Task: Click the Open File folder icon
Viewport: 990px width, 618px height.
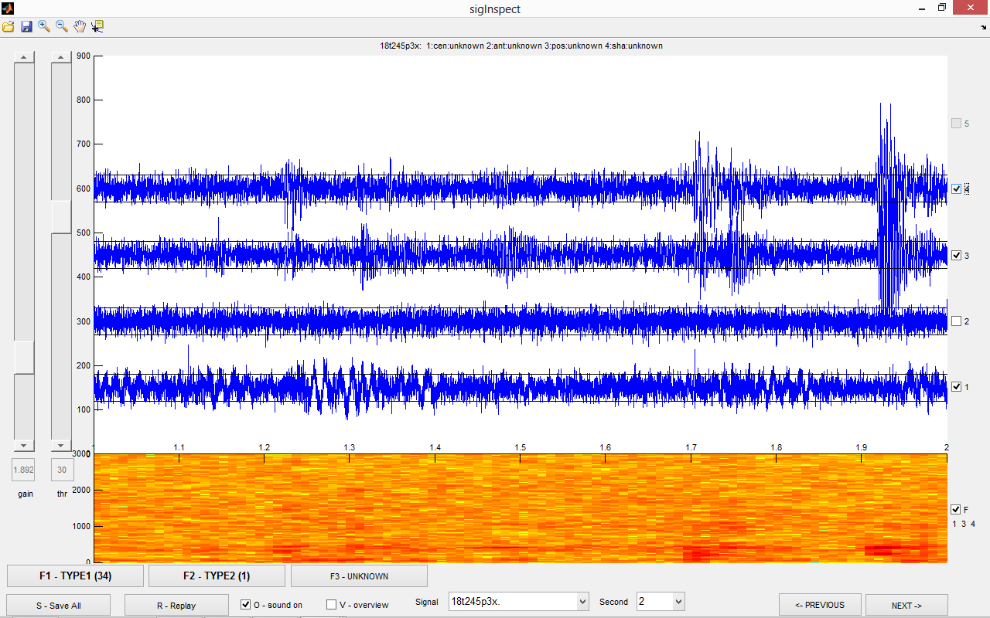Action: click(x=9, y=26)
